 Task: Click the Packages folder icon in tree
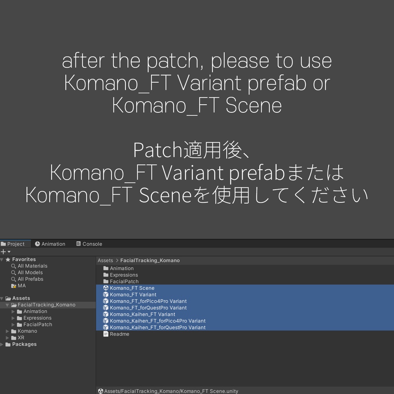[x=8, y=344]
